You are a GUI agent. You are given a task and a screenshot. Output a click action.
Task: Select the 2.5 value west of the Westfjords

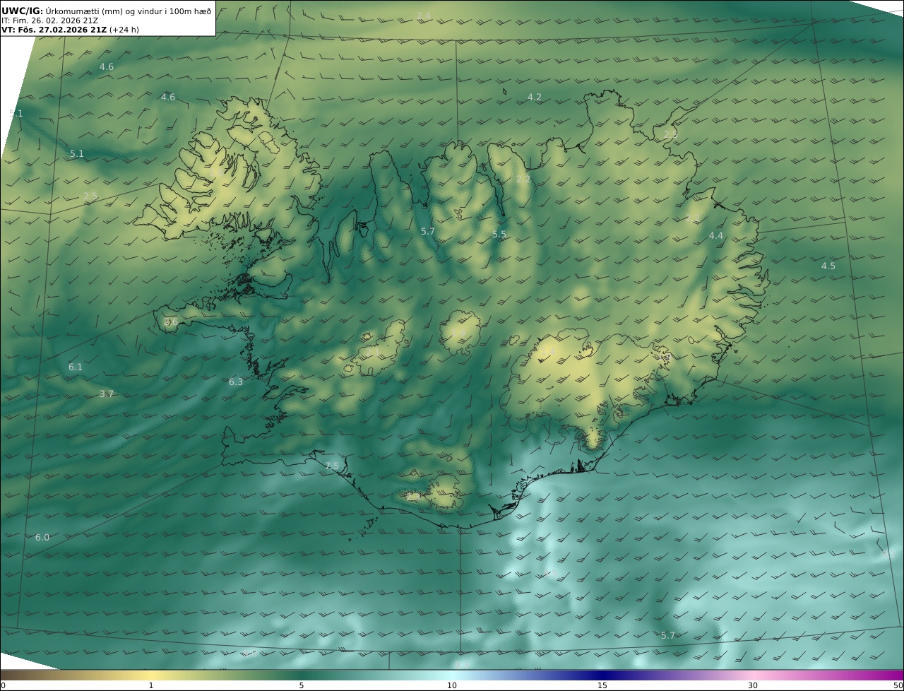(x=90, y=196)
